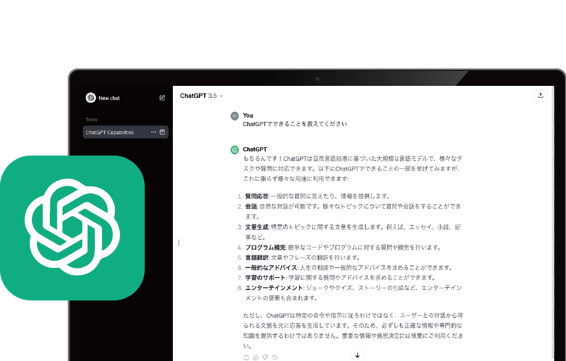Screen dimensions: 566x361
Task: Click the ChatGPT logo beside New chat
Action: (x=91, y=97)
